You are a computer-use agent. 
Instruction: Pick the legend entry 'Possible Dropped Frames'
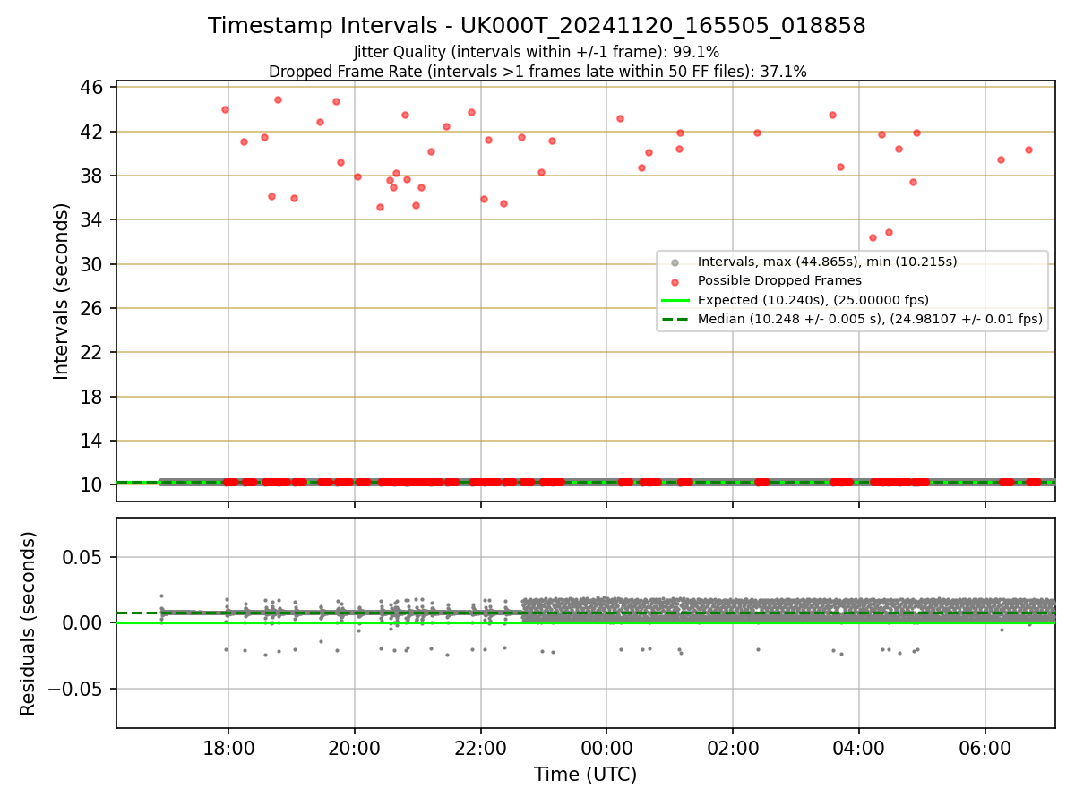(779, 280)
